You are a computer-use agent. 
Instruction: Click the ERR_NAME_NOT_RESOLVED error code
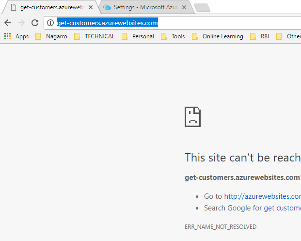pos(221,227)
